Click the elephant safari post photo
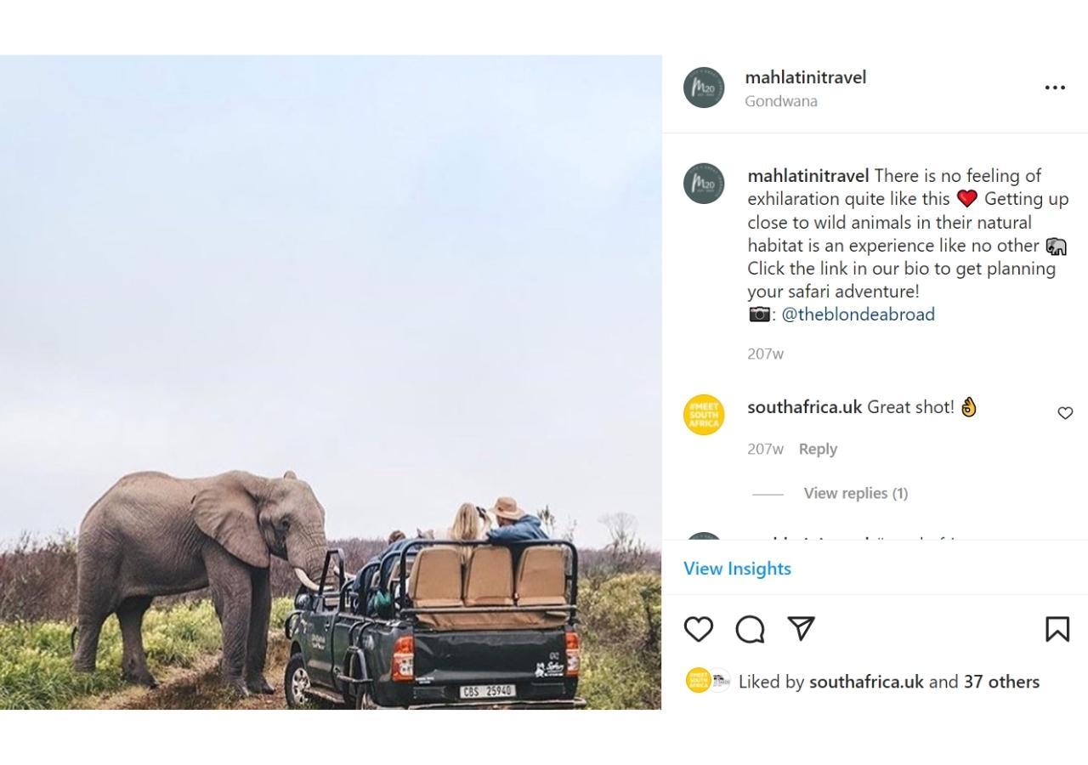Image resolution: width=1088 pixels, height=765 pixels. pos(331,382)
